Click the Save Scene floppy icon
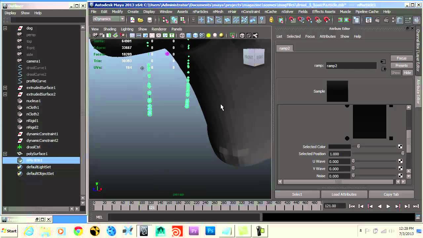Screen dimensions: 423x238 tap(150, 20)
